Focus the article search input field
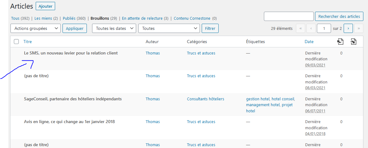Image resolution: width=368 pixels, height=148 pixels. [289, 16]
